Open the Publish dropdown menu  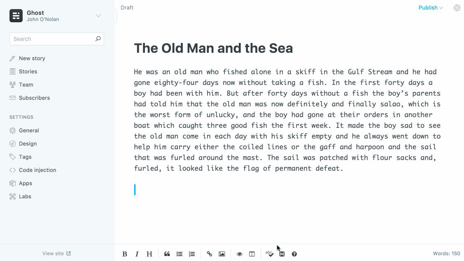(431, 7)
